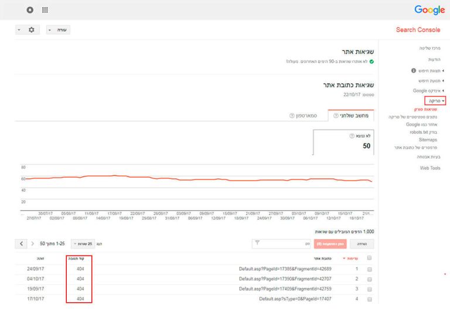Click the 17/10/17 detected date cell

(x=36, y=299)
